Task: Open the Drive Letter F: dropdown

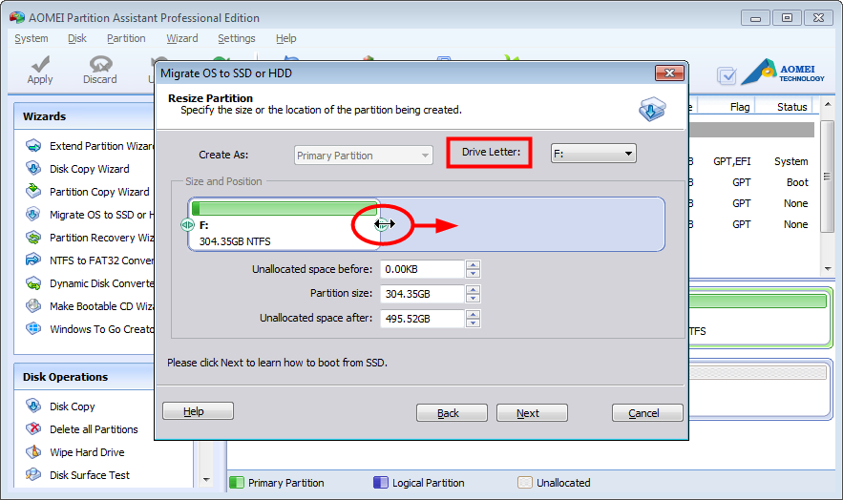Action: coord(594,154)
